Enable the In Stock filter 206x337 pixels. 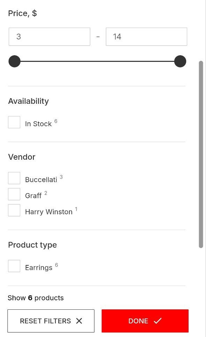click(x=14, y=122)
